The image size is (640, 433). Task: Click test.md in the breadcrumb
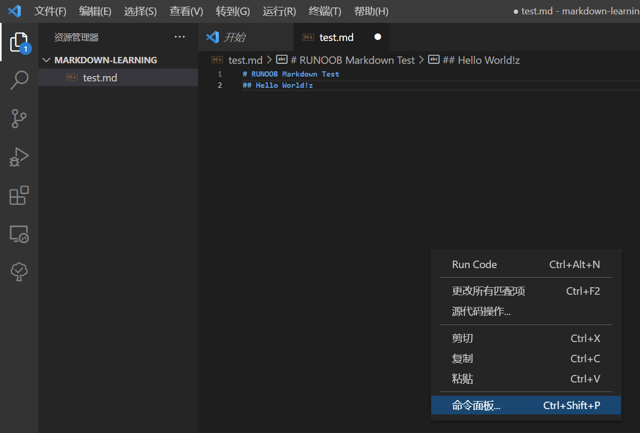[245, 60]
